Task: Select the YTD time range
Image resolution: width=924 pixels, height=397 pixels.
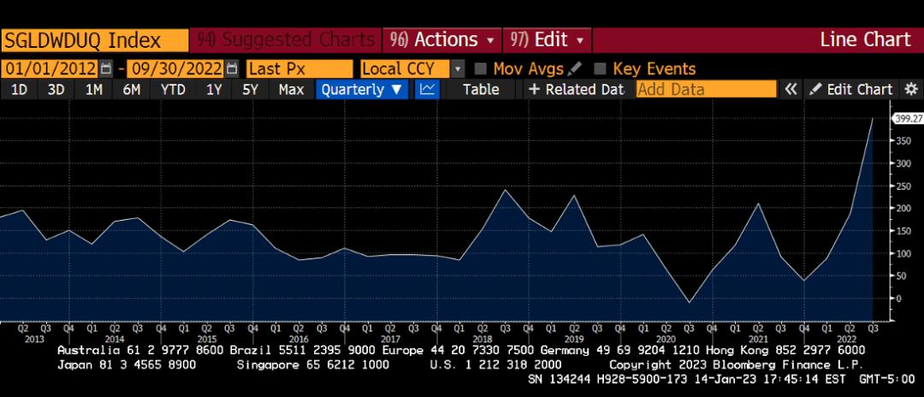Action: (x=174, y=89)
